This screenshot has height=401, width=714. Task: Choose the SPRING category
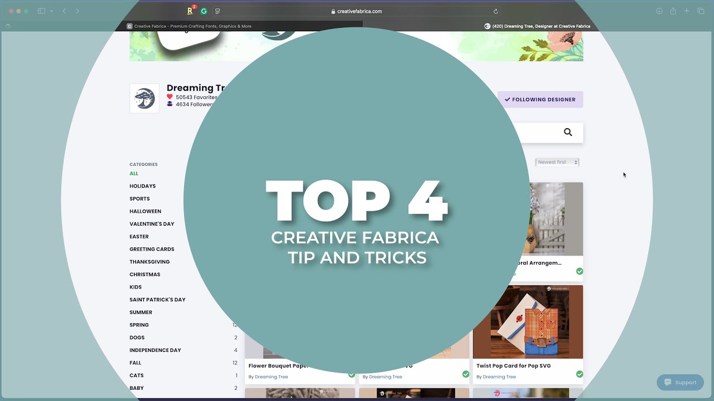click(139, 325)
